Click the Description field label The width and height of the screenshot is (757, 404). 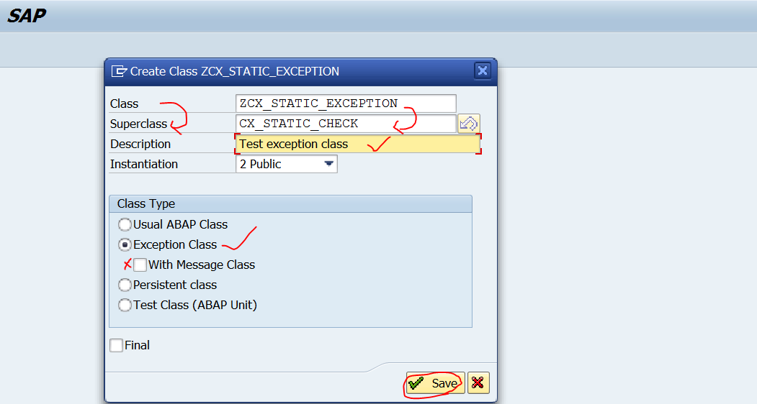(x=140, y=144)
